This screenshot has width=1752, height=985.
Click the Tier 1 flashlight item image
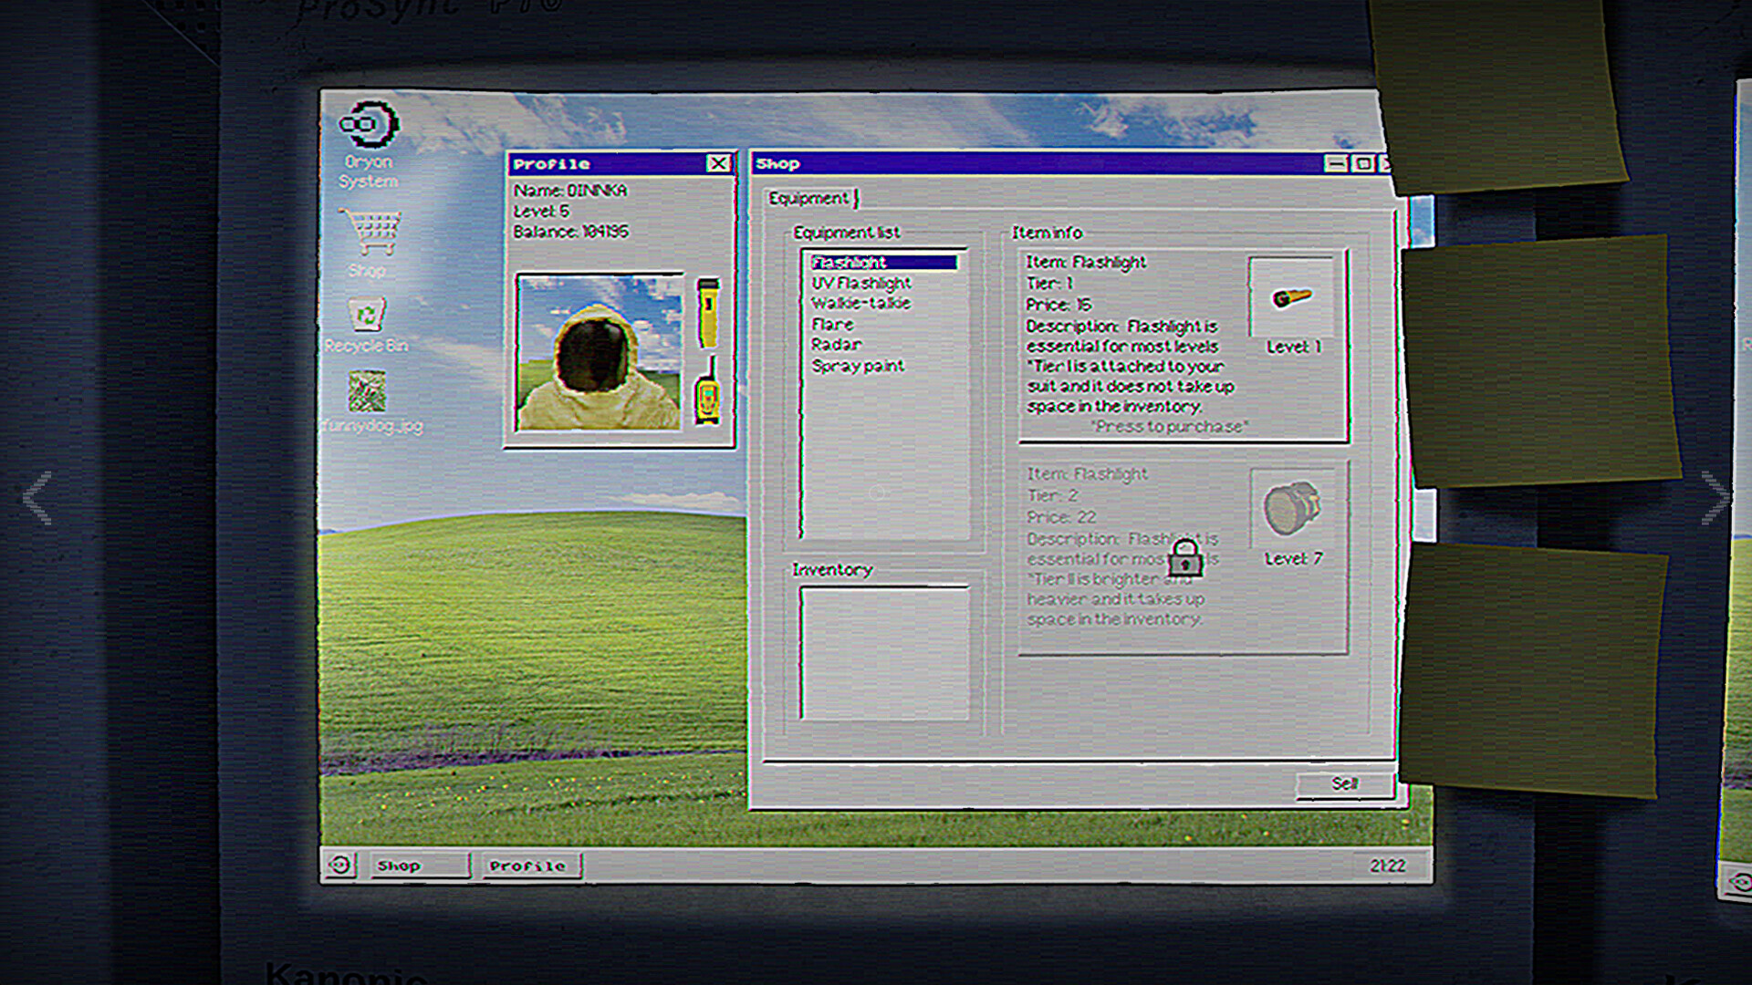[x=1291, y=297]
